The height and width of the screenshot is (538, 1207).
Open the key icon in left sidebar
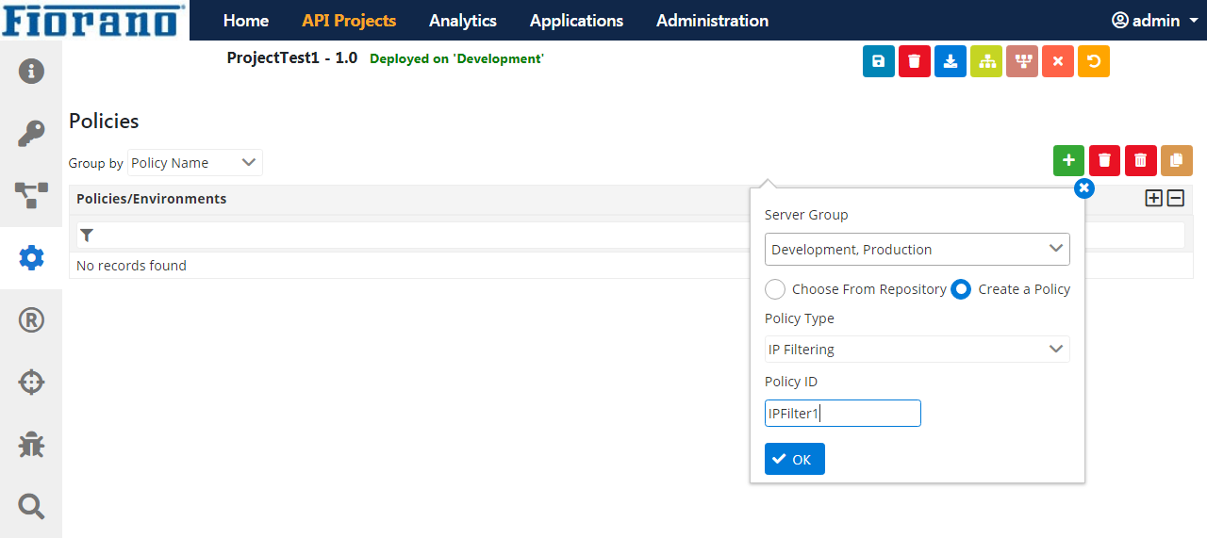[x=31, y=134]
